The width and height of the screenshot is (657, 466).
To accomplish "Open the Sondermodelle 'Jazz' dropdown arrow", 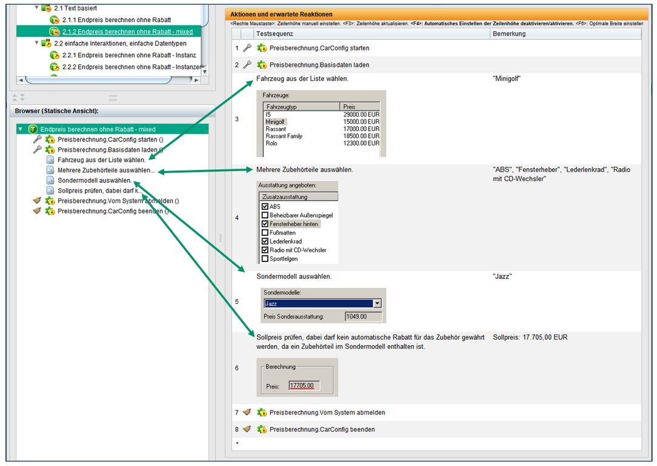I will pos(377,303).
